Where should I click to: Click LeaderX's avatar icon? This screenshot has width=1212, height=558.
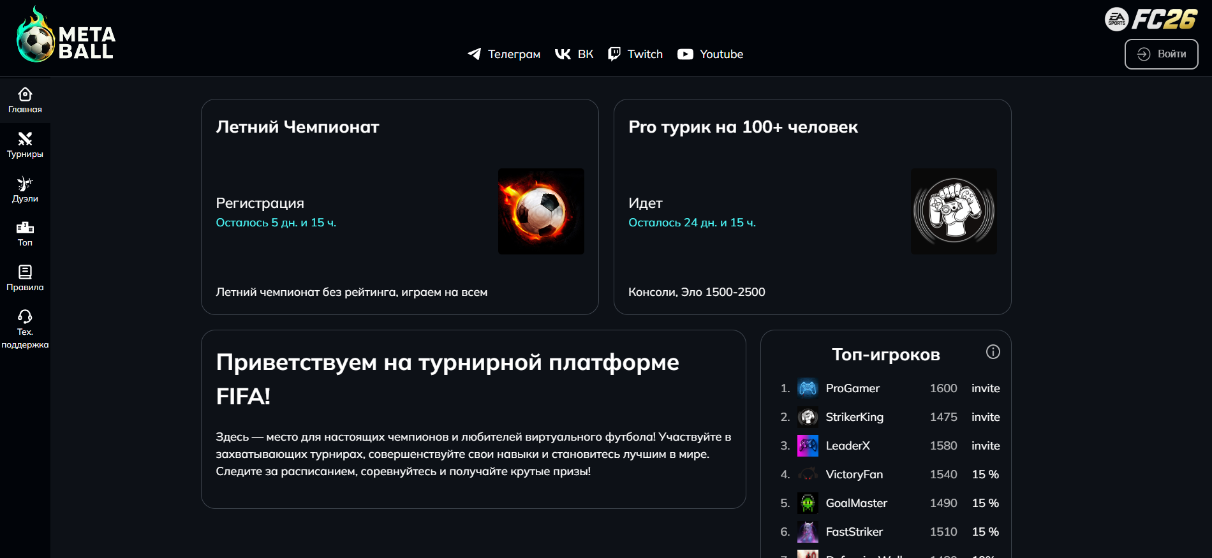[808, 445]
